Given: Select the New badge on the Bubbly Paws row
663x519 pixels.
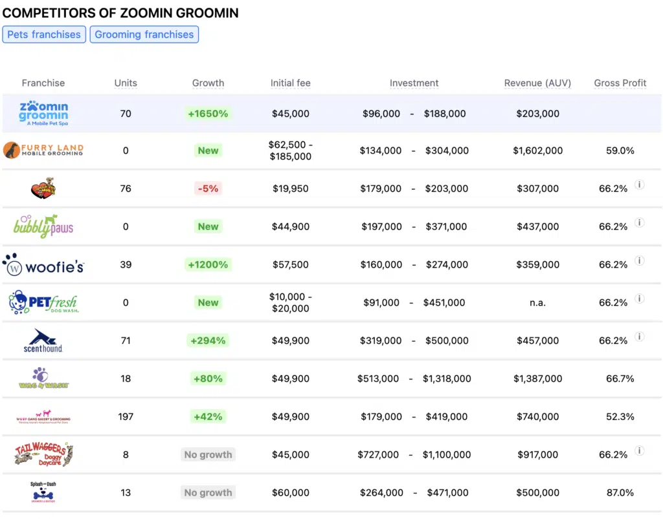Looking at the screenshot, I should click(x=208, y=226).
